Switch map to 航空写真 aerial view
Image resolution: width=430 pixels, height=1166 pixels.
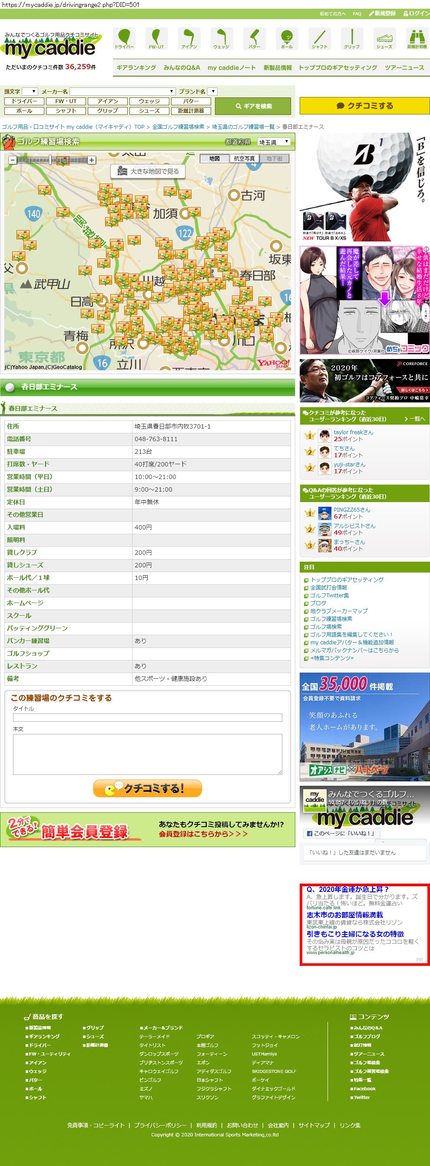244,158
